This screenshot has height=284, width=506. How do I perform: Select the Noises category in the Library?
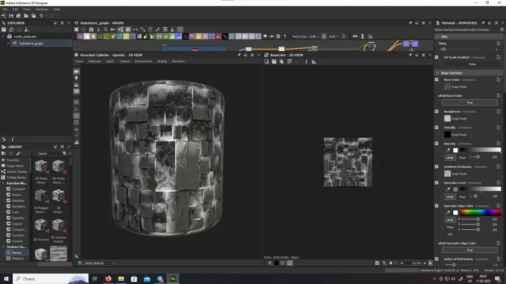pos(17,252)
